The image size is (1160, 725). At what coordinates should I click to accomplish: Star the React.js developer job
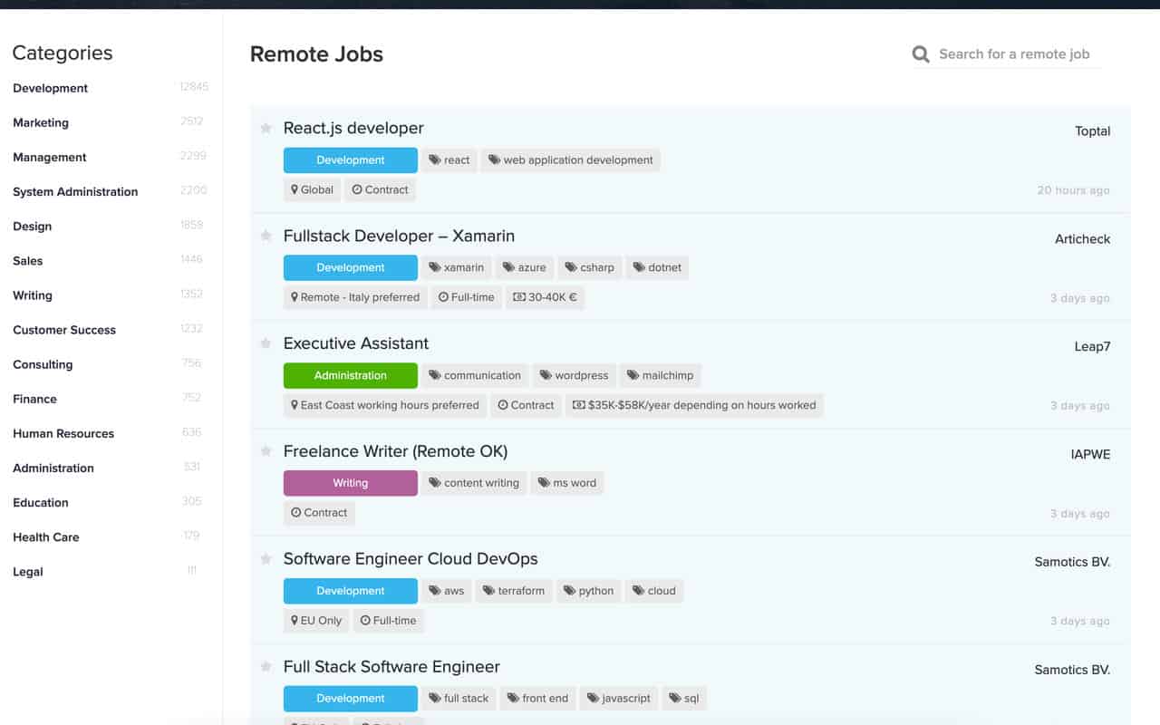[x=266, y=128]
